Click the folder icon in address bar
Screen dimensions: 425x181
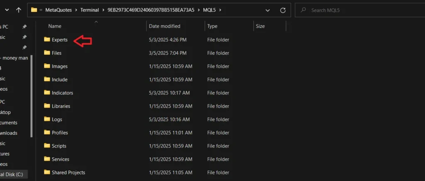(x=34, y=10)
